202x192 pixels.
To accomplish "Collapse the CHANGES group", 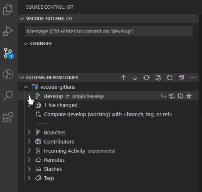I will pos(26,44).
